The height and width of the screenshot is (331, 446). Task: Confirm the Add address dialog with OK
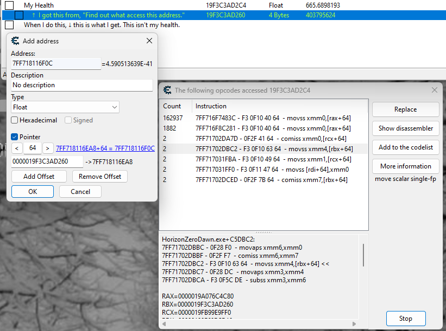(33, 191)
